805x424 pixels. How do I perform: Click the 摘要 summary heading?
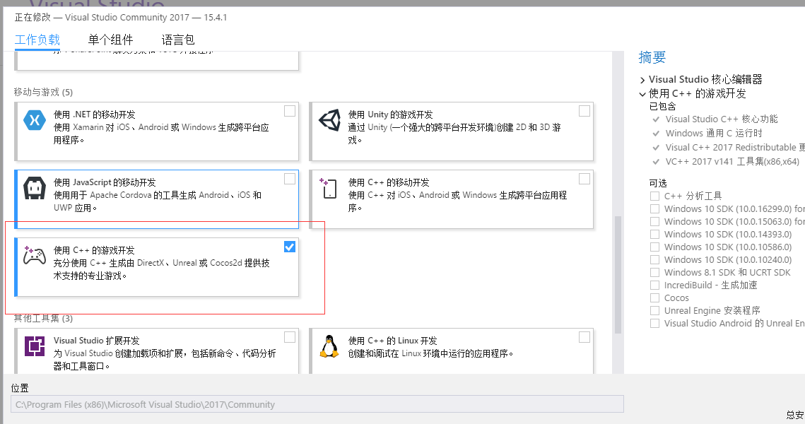[x=652, y=57]
